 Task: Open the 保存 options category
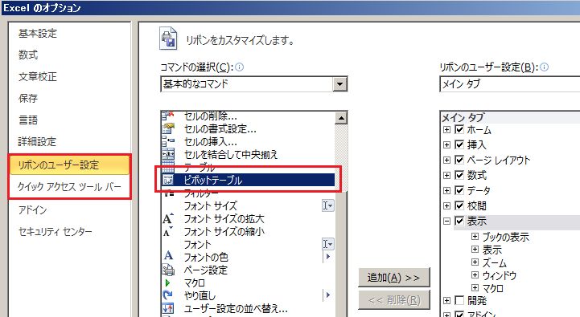tap(28, 98)
